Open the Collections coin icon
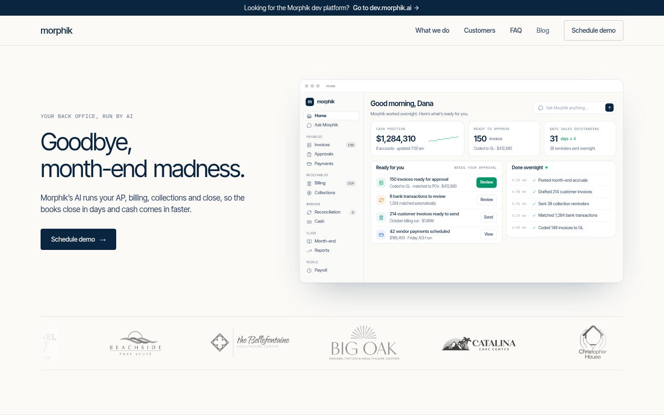The width and height of the screenshot is (664, 415). (x=309, y=193)
